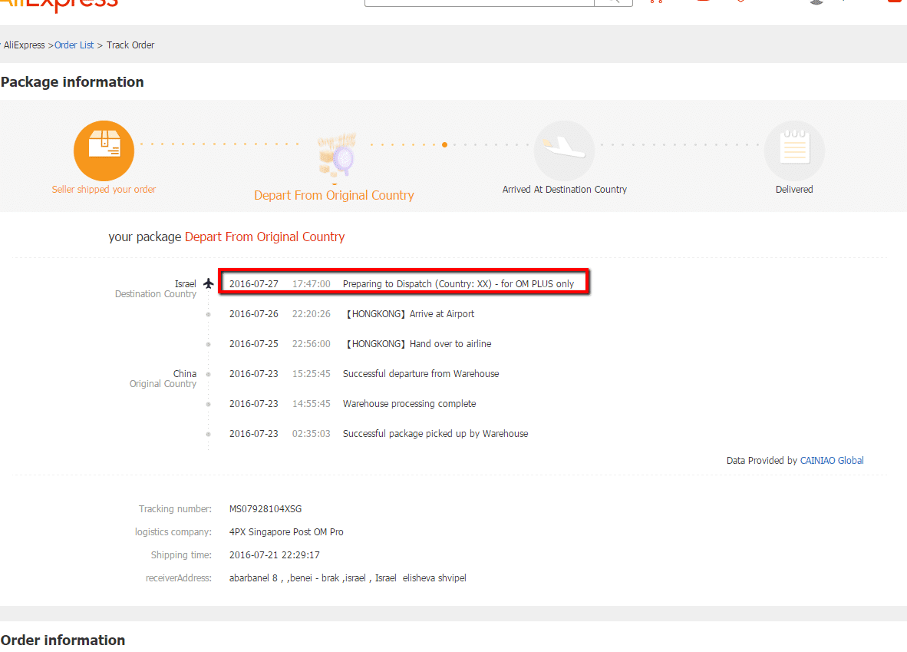This screenshot has height=652, width=907.
Task: Click the search input field at top
Action: click(x=480, y=2)
